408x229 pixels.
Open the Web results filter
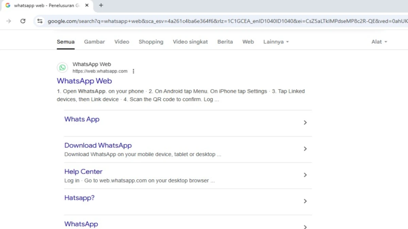(248, 42)
